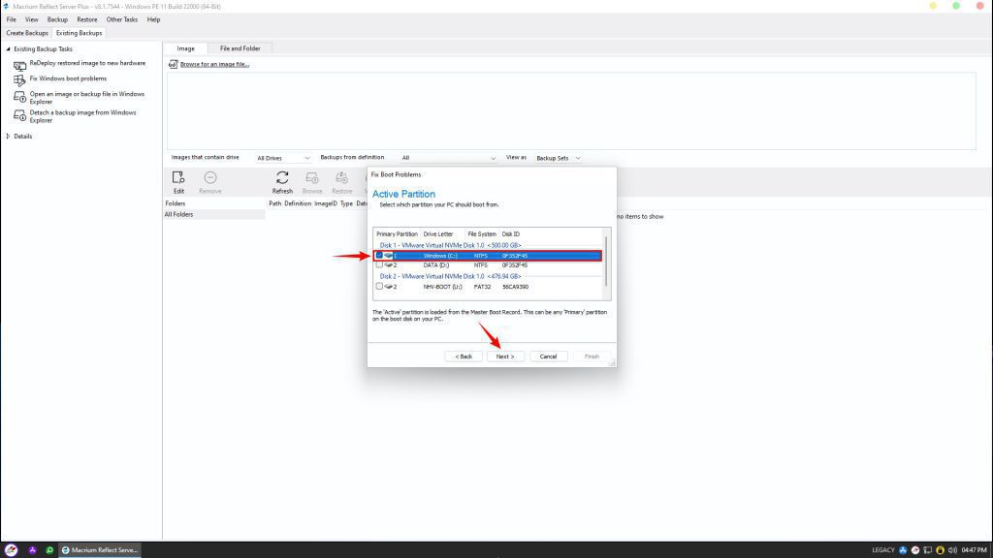Click the LEGACY label in taskbar

[x=882, y=550]
